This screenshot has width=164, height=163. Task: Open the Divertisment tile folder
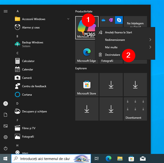point(135,109)
